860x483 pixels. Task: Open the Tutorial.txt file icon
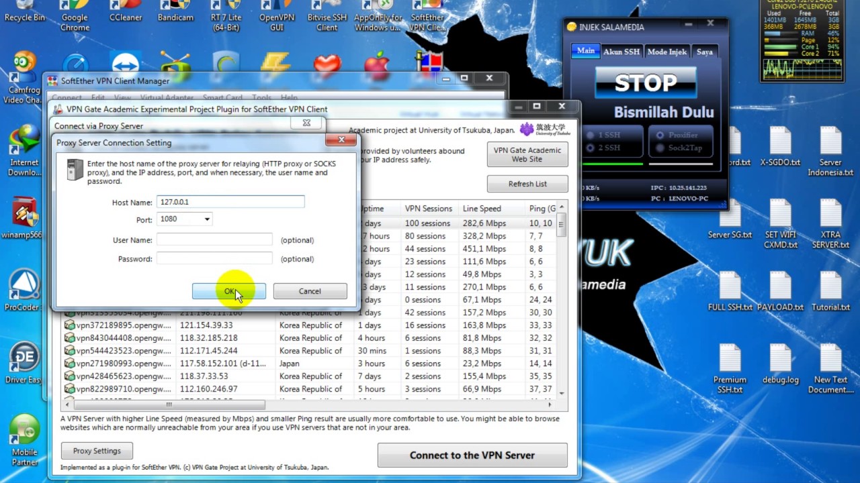[830, 291]
